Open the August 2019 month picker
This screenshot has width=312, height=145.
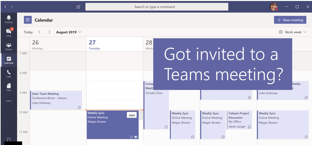click(69, 32)
